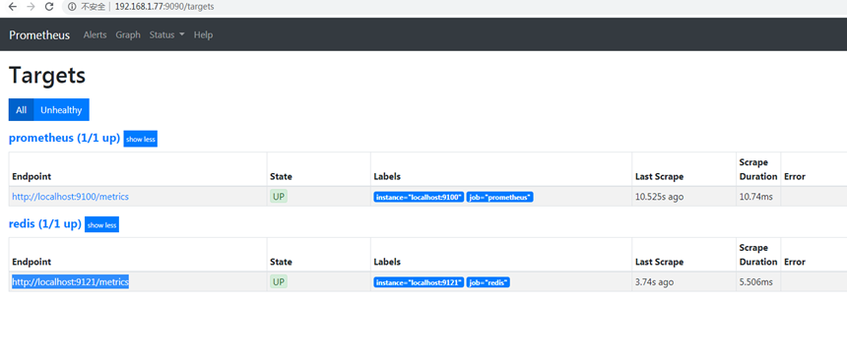The height and width of the screenshot is (364, 847).
Task: Open the Graph page
Action: [x=128, y=34]
